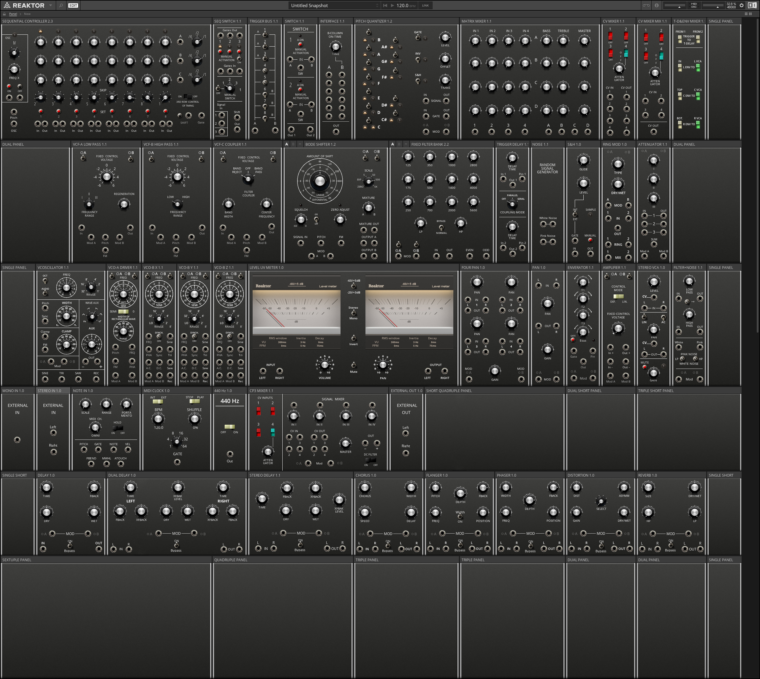Click the NI logo icon

752,6
